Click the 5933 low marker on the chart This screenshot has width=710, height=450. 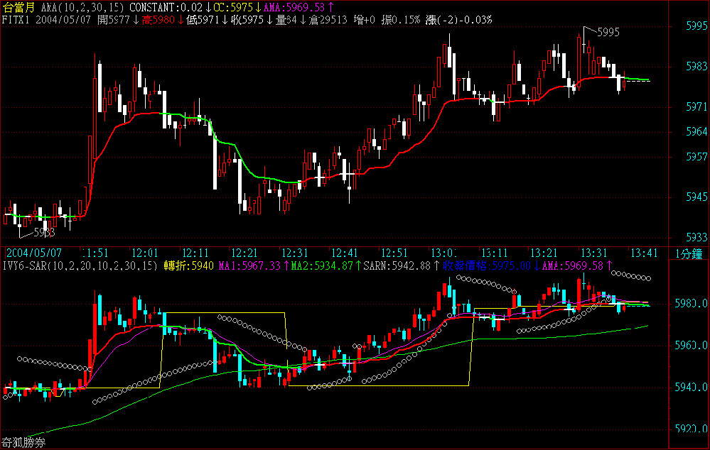click(44, 233)
